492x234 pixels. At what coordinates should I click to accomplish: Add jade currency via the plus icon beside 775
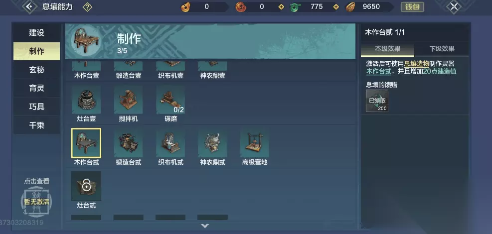pos(336,7)
